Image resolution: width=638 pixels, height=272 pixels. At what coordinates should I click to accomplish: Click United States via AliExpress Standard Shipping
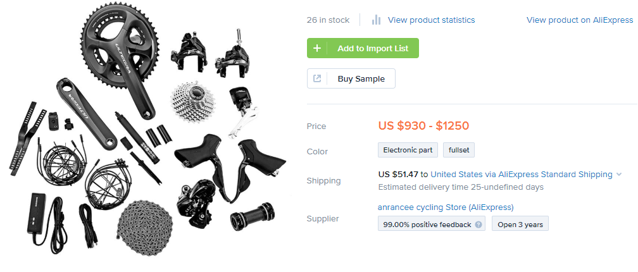(x=521, y=174)
